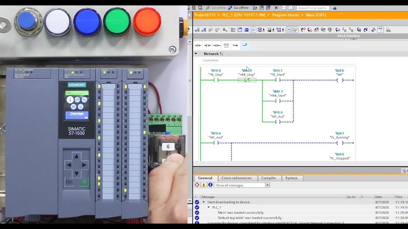This screenshot has height=229, width=408.
Task: Select the HMI_Stop normally closed contact
Action: pos(247,80)
